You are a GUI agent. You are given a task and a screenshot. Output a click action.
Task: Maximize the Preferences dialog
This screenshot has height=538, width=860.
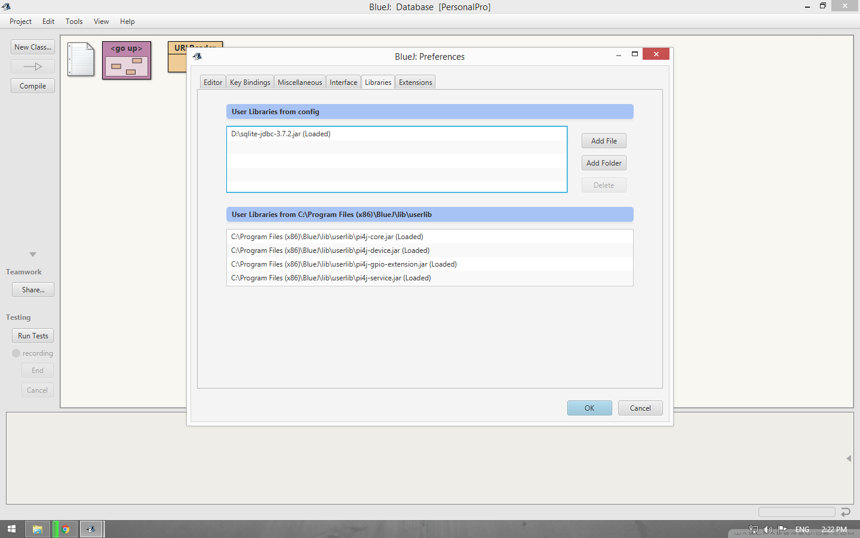[x=635, y=54]
